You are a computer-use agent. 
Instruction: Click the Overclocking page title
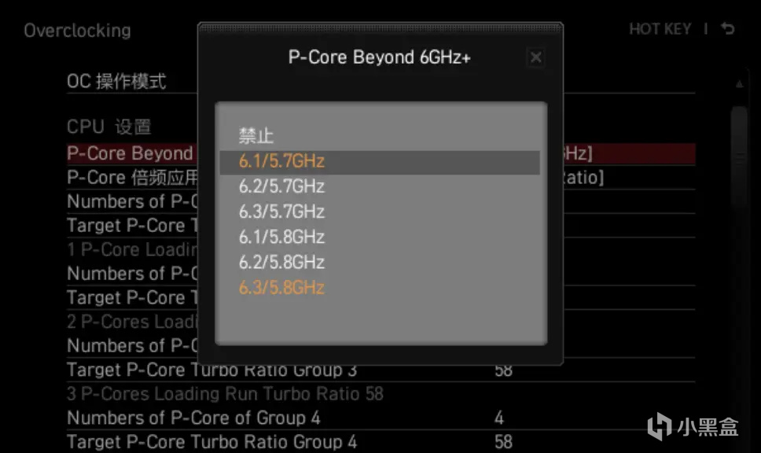click(x=77, y=31)
